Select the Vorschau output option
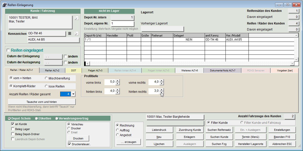The image size is (303, 151). [69, 124]
